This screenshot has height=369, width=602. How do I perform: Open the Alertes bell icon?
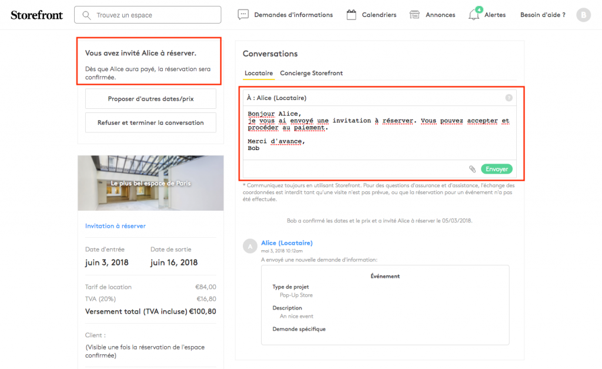coord(474,15)
